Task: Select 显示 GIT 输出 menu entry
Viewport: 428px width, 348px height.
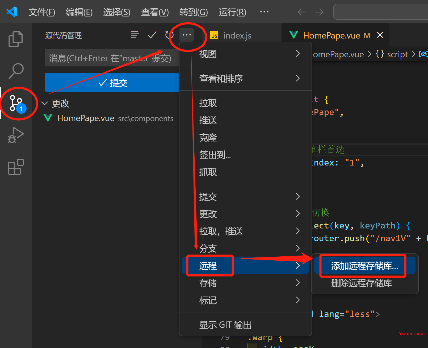Action: [245, 325]
